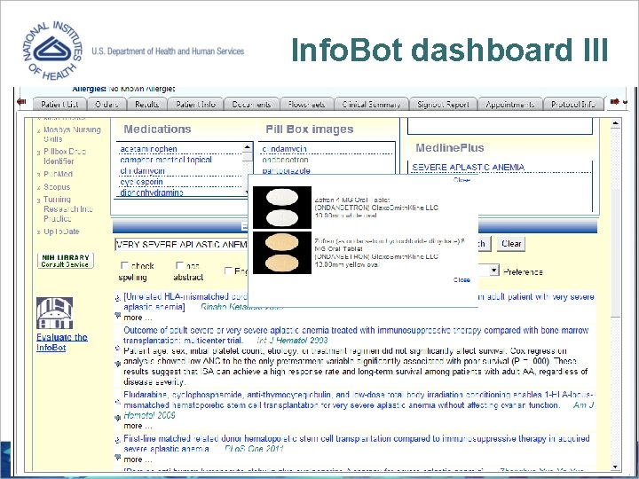The width and height of the screenshot is (639, 479).
Task: Select acetaminophen in Medications list
Action: pos(149,149)
